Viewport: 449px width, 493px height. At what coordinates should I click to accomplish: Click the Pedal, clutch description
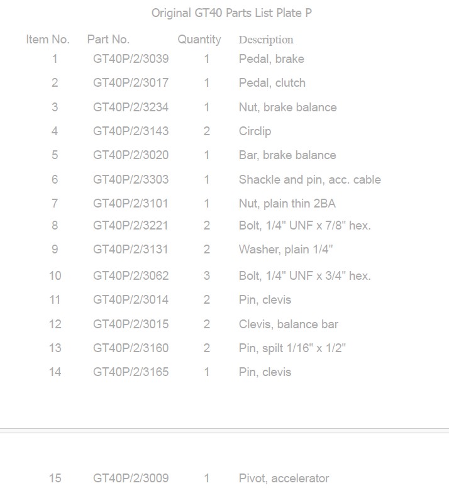(272, 83)
